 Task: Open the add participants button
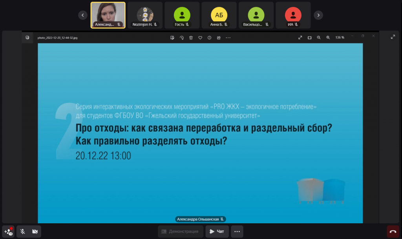click(8, 232)
